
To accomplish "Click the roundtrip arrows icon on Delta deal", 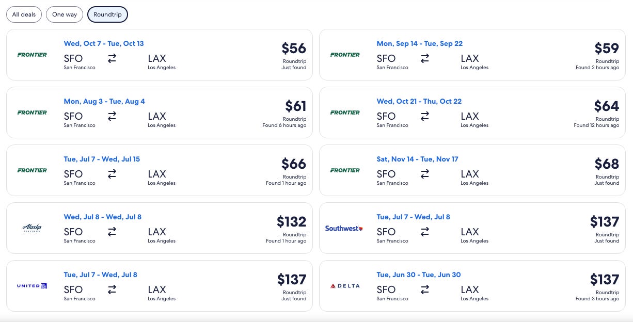I will (x=425, y=289).
